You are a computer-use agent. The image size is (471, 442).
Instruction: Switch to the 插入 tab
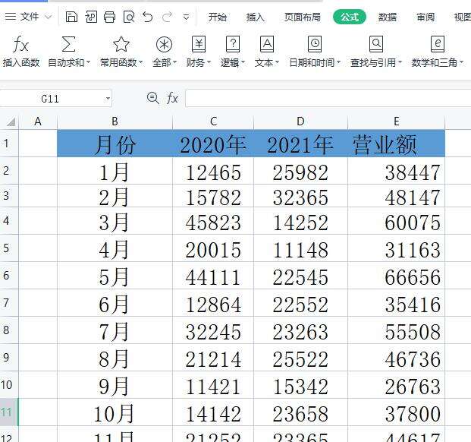tap(256, 17)
